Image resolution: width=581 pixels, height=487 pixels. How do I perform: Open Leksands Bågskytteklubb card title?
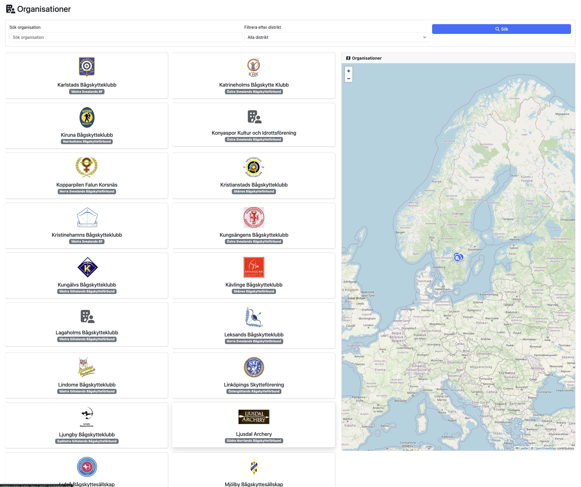pos(253,334)
